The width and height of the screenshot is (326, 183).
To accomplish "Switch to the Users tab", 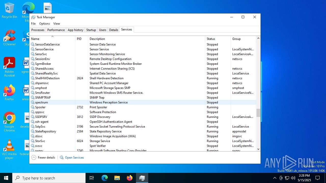I will [103, 30].
